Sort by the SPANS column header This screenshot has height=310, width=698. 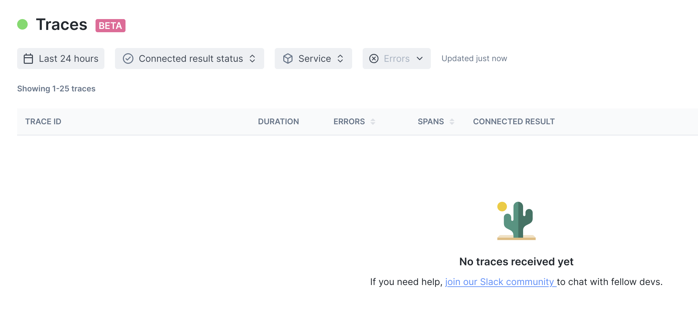click(431, 122)
